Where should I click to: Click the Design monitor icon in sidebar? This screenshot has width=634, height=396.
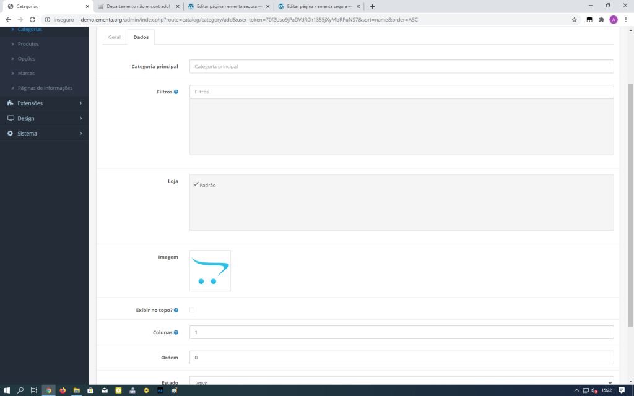[11, 118]
